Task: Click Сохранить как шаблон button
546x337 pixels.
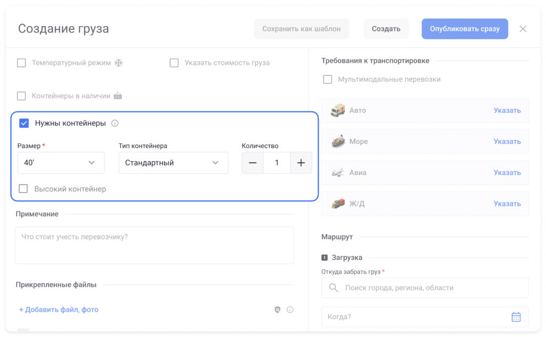Action: click(301, 29)
